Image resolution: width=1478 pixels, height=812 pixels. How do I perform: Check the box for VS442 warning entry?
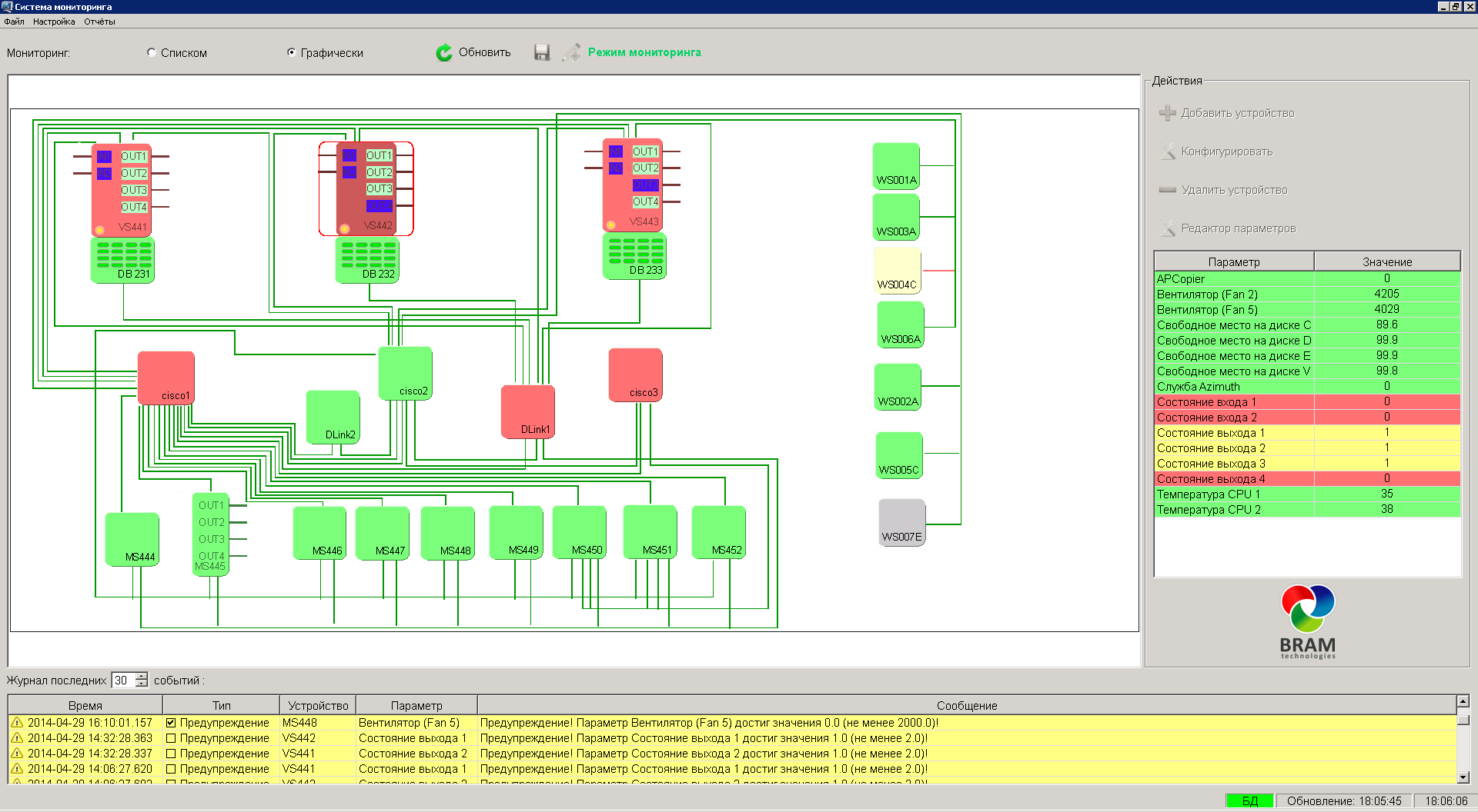click(x=171, y=738)
